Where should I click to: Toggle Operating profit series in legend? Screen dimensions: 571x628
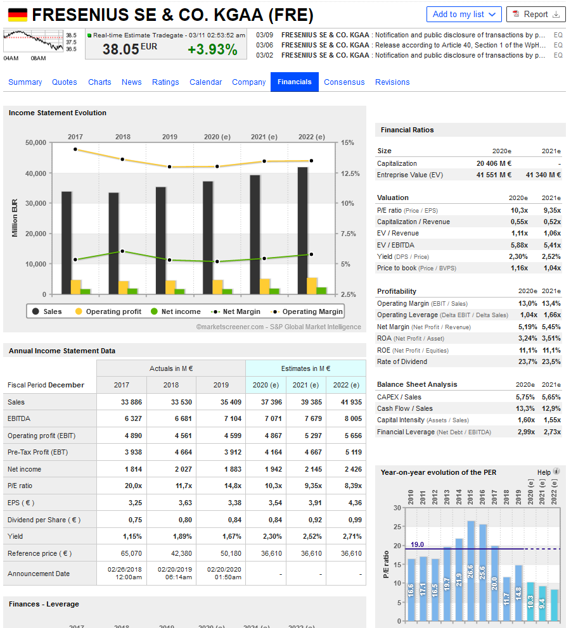tap(108, 311)
